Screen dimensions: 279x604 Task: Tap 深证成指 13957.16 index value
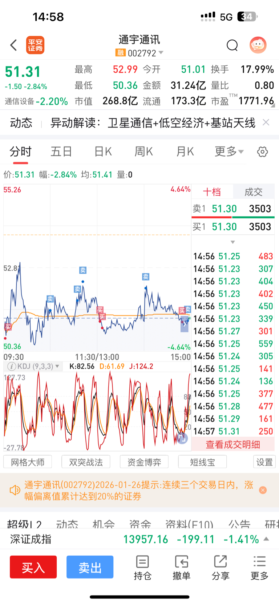(x=146, y=539)
